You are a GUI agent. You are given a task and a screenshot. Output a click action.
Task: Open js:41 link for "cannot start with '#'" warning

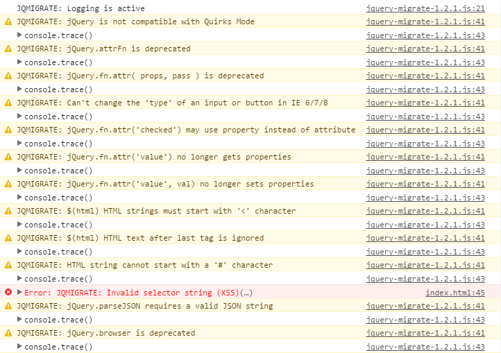click(x=425, y=265)
